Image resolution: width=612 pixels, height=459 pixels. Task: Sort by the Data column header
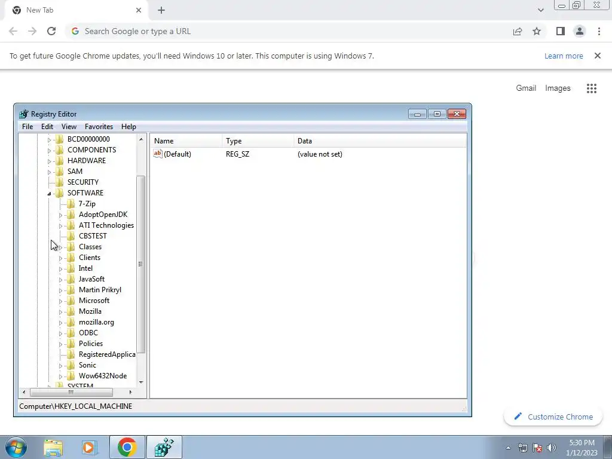click(380, 141)
